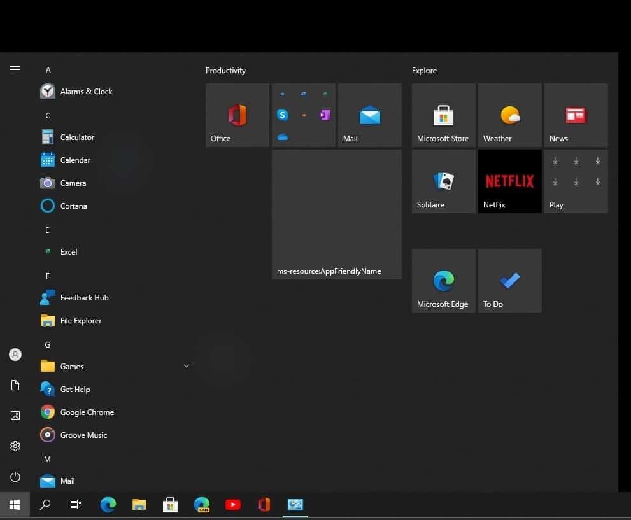The height and width of the screenshot is (520, 631).
Task: Click the power button in the sidebar
Action: pos(15,476)
